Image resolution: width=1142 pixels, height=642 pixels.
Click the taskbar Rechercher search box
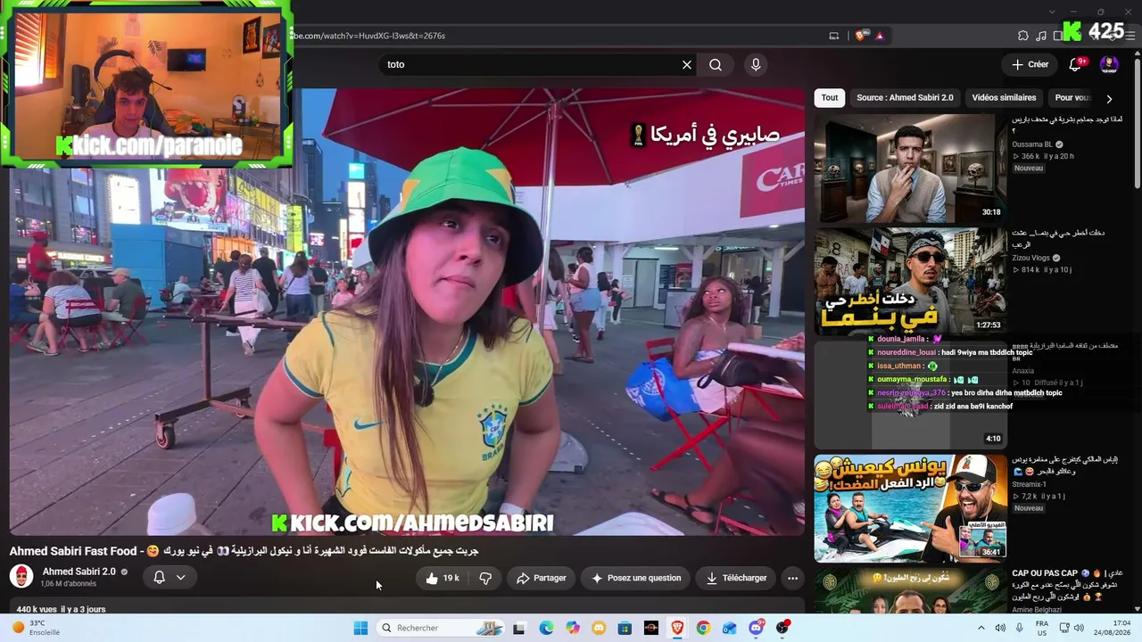point(441,628)
